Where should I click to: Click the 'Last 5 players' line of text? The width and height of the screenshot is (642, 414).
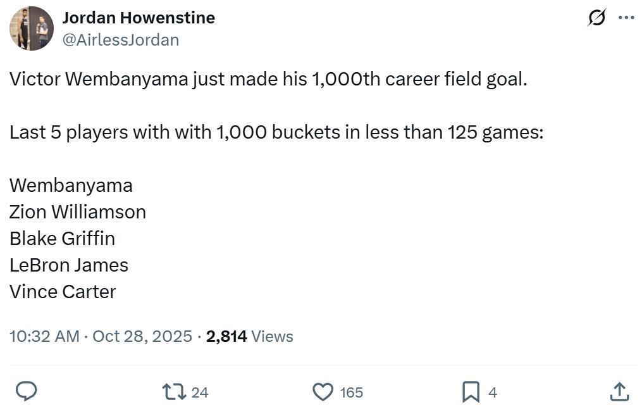(276, 133)
